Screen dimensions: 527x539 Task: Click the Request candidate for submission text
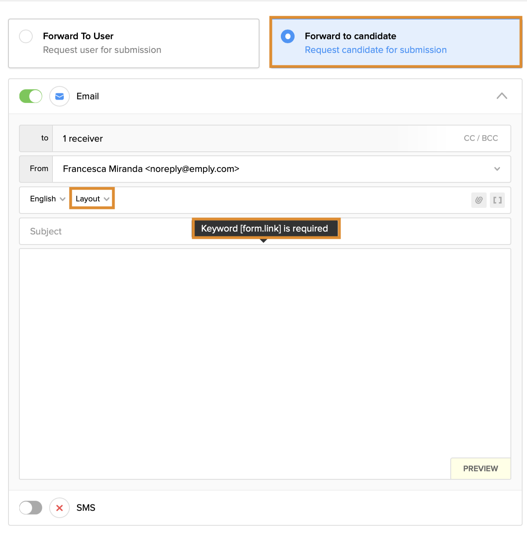[375, 50]
